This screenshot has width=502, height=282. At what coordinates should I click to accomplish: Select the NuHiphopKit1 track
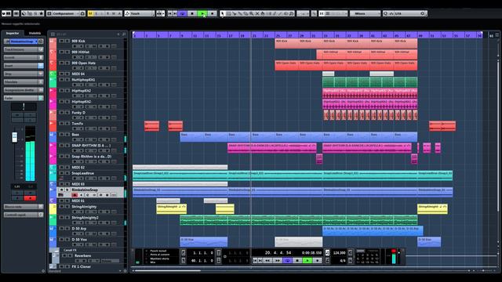point(83,80)
